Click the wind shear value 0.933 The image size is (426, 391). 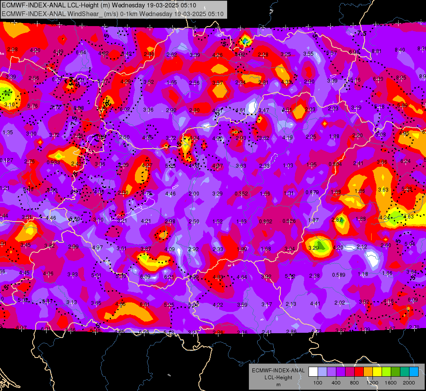click(x=53, y=162)
